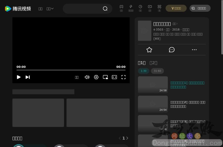This screenshot has width=223, height=147.
Task: Mute the video volume speaker icon
Action: click(87, 77)
